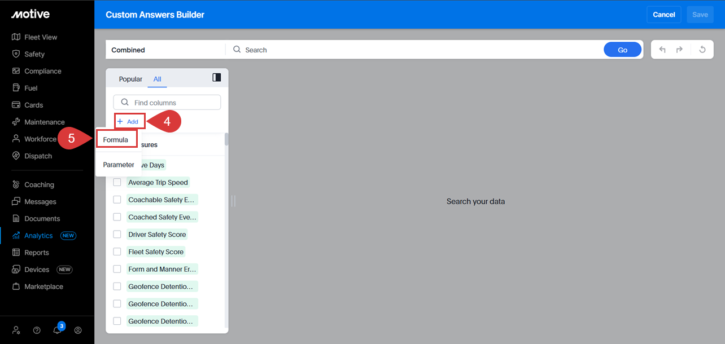Open notifications bell with badge 3
The image size is (725, 344).
pyautogui.click(x=58, y=329)
